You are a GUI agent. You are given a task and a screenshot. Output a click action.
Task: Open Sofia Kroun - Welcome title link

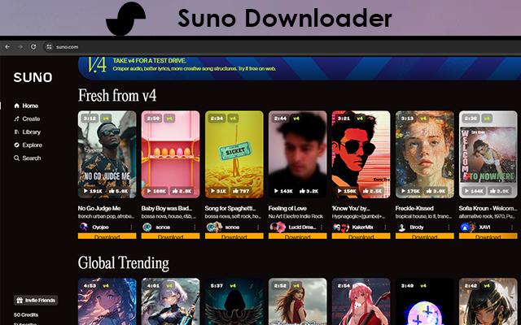tap(488, 208)
